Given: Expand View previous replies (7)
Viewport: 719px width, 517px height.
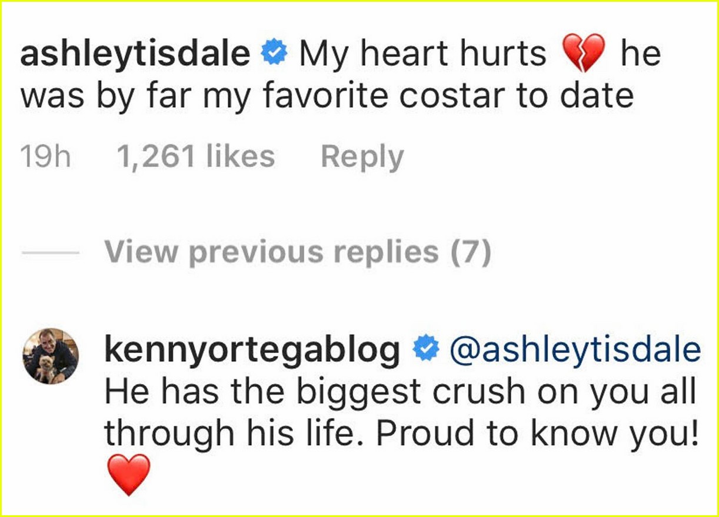Looking at the screenshot, I should tap(299, 251).
